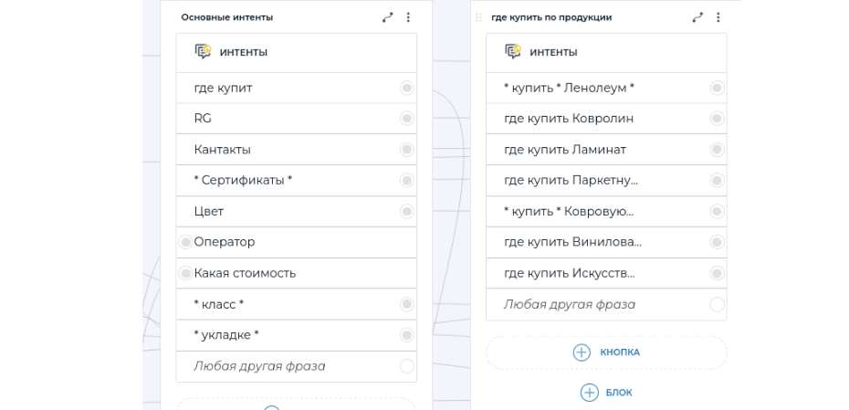Add a new КНОПКА button

click(607, 352)
